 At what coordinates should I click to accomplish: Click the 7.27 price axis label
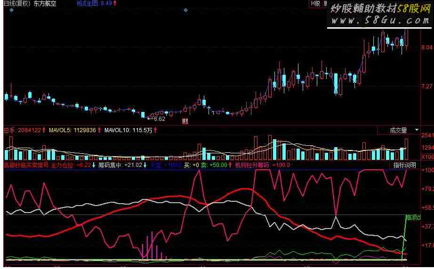pyautogui.click(x=427, y=86)
